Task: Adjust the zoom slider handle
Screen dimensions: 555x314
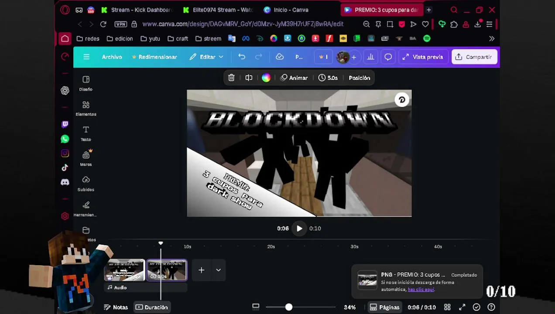Action: click(288, 307)
